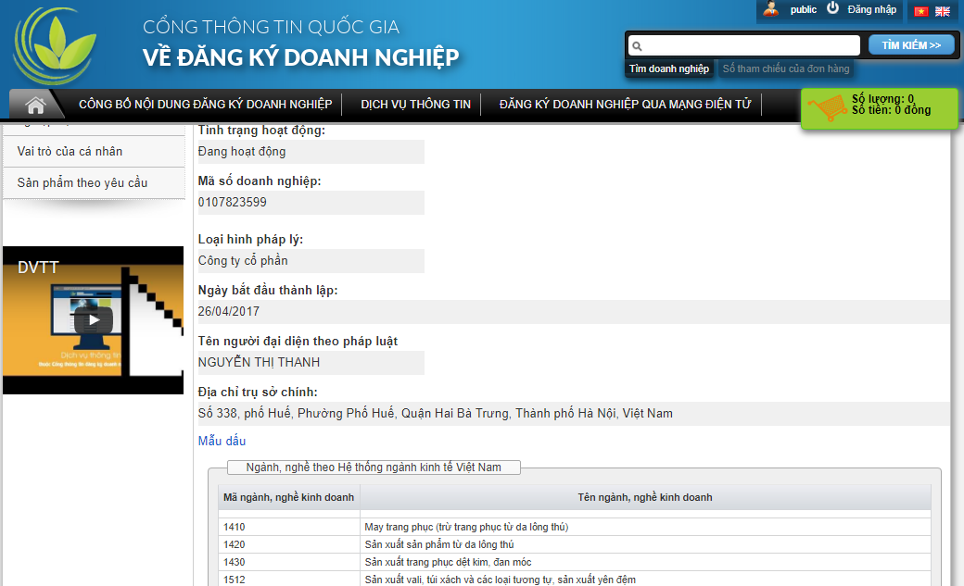Click the Đăng nhập login link
The width and height of the screenshot is (964, 586).
871,9
